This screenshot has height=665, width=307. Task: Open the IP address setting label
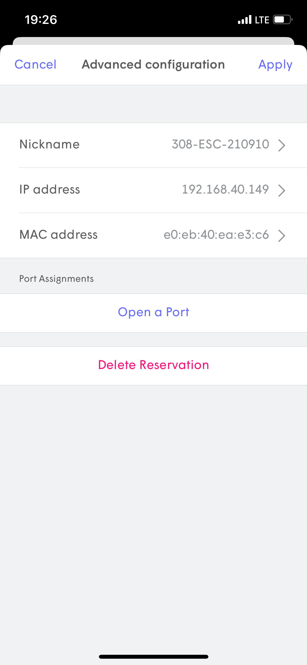[x=50, y=190]
